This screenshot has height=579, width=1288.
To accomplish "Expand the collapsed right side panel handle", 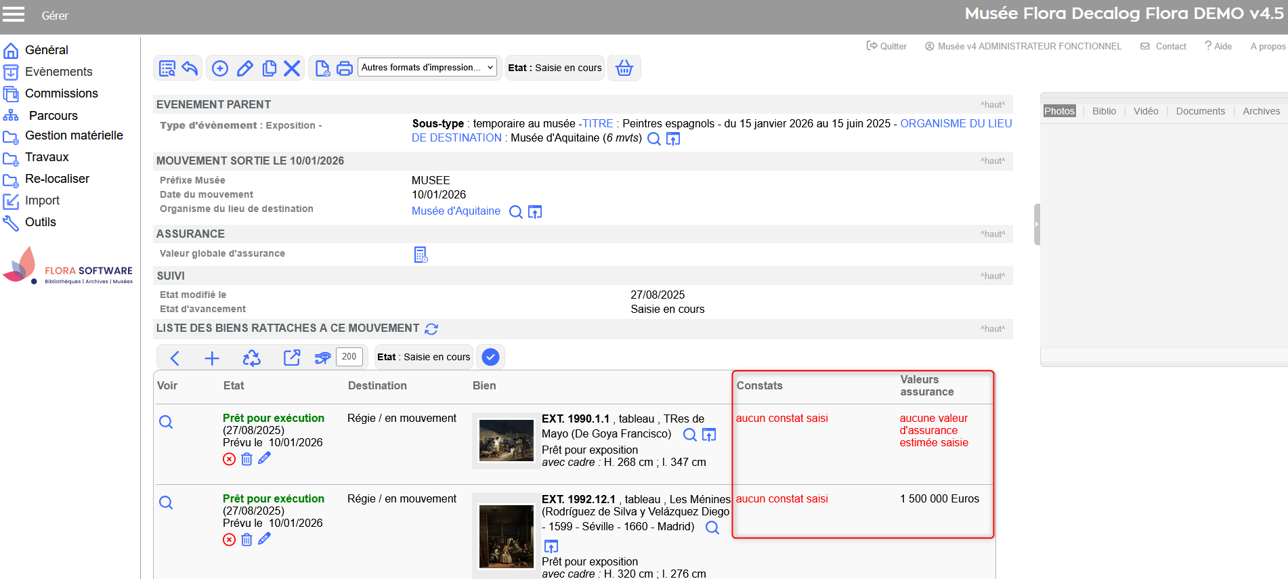I will 1037,224.
